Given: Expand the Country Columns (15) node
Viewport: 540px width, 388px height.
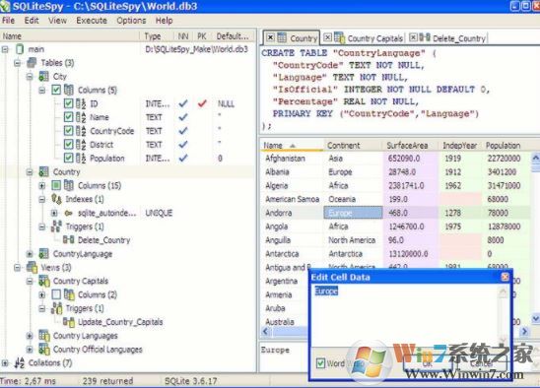Looking at the screenshot, I should click(x=42, y=185).
